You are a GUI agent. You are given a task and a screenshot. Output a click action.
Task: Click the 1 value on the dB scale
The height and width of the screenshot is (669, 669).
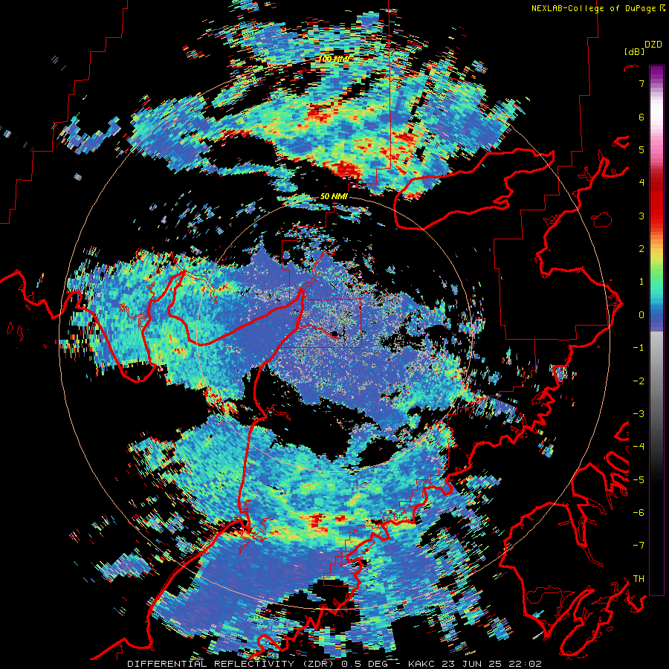641,282
